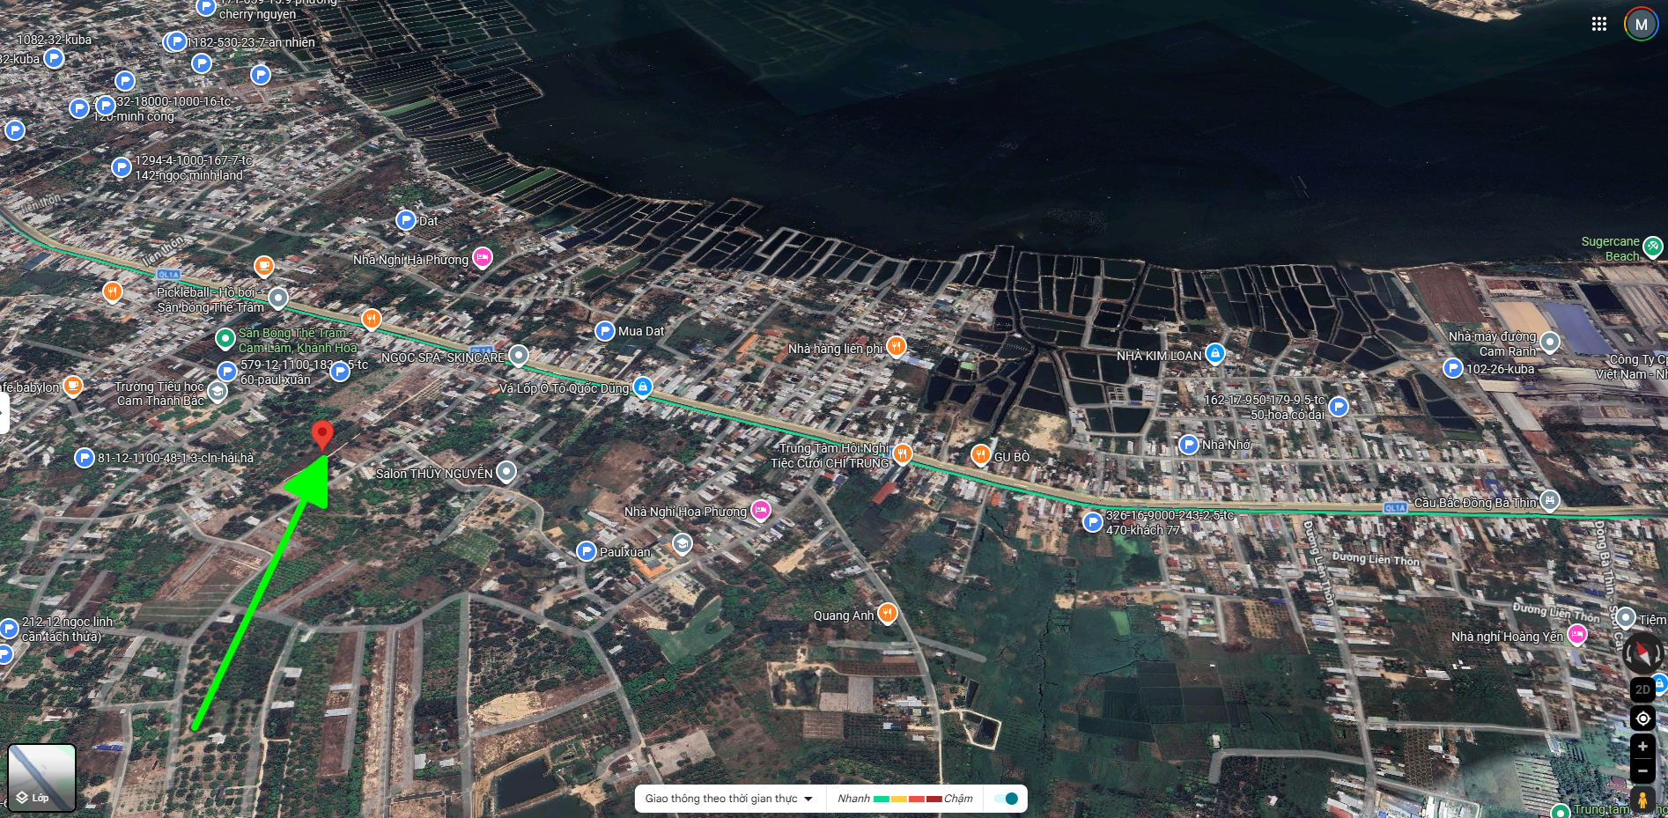Zoom out on the map
Viewport: 1668px width, 818px height.
coord(1642,771)
